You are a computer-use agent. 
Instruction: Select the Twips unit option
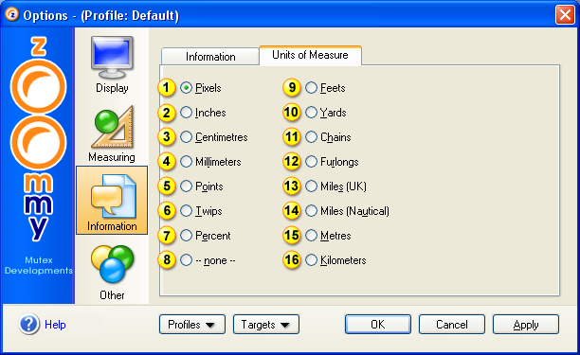pos(186,211)
